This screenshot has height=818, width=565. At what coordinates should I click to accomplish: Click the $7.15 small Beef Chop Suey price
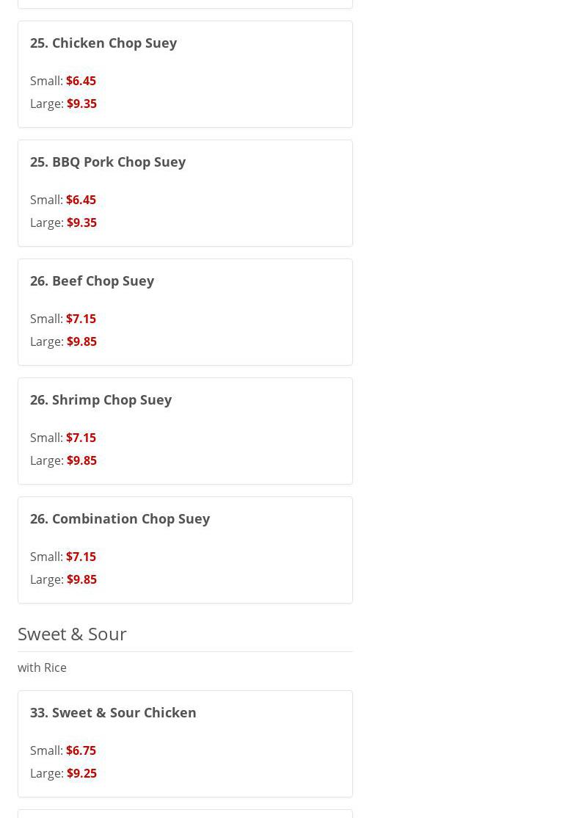coord(81,319)
